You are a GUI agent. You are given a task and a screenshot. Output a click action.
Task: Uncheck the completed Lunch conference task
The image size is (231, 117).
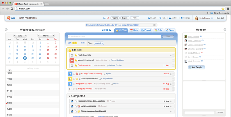click(x=72, y=106)
